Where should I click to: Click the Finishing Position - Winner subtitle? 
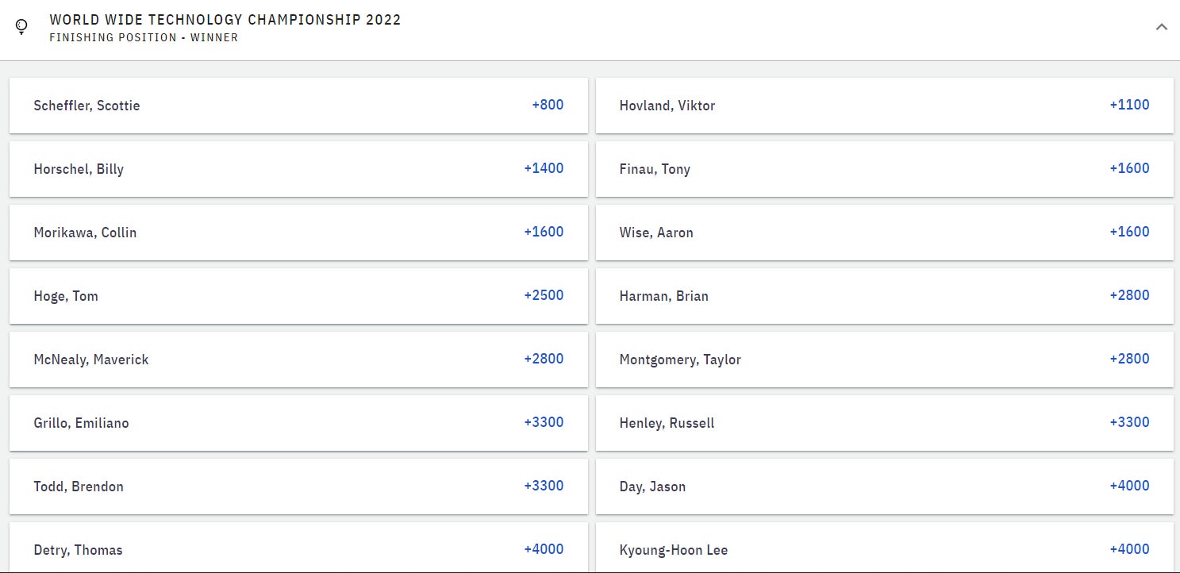point(144,37)
